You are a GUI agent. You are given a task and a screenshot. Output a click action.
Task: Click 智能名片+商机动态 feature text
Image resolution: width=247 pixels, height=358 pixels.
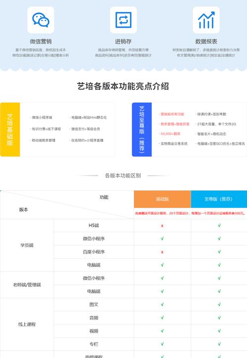211,134
